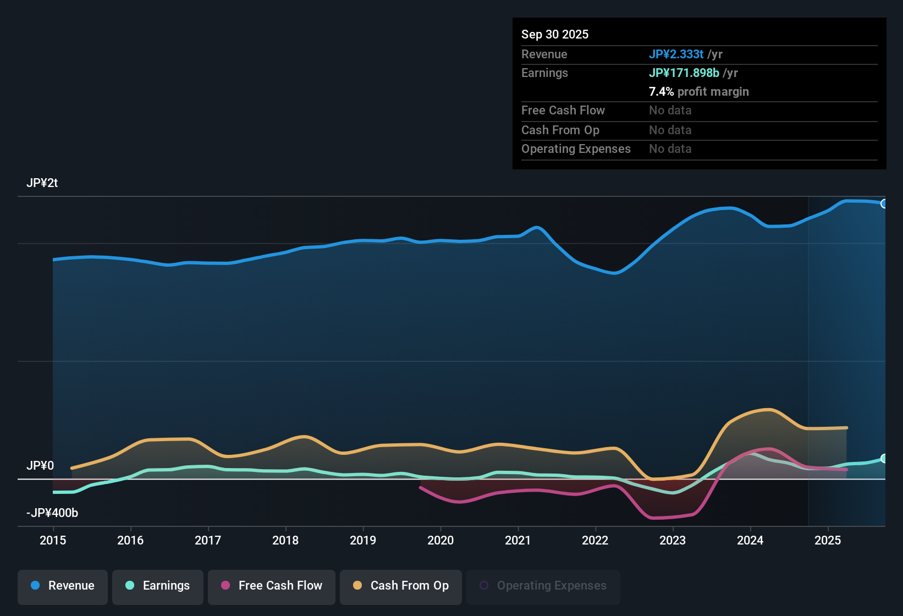The image size is (903, 616).
Task: Click the Sep 30 2025 tooltip header
Action: coord(555,34)
